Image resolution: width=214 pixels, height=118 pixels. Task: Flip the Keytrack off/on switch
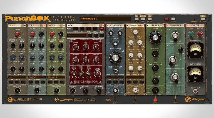coord(99,91)
